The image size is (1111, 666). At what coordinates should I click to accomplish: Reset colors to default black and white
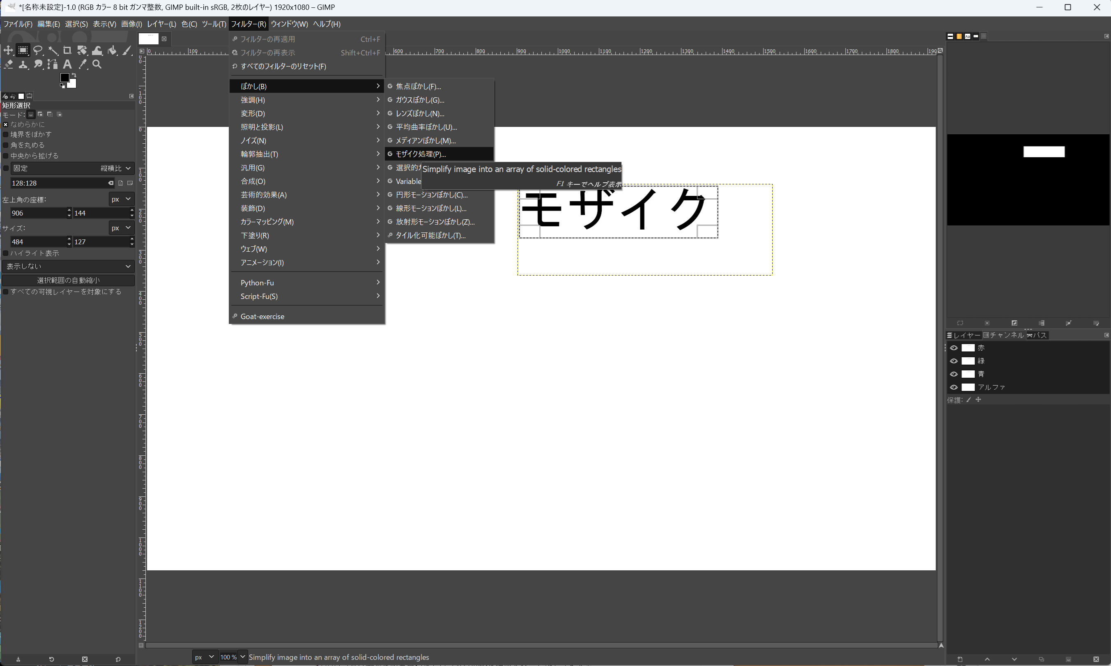tap(62, 85)
